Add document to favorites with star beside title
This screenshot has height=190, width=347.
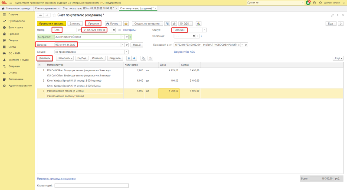click(x=54, y=15)
